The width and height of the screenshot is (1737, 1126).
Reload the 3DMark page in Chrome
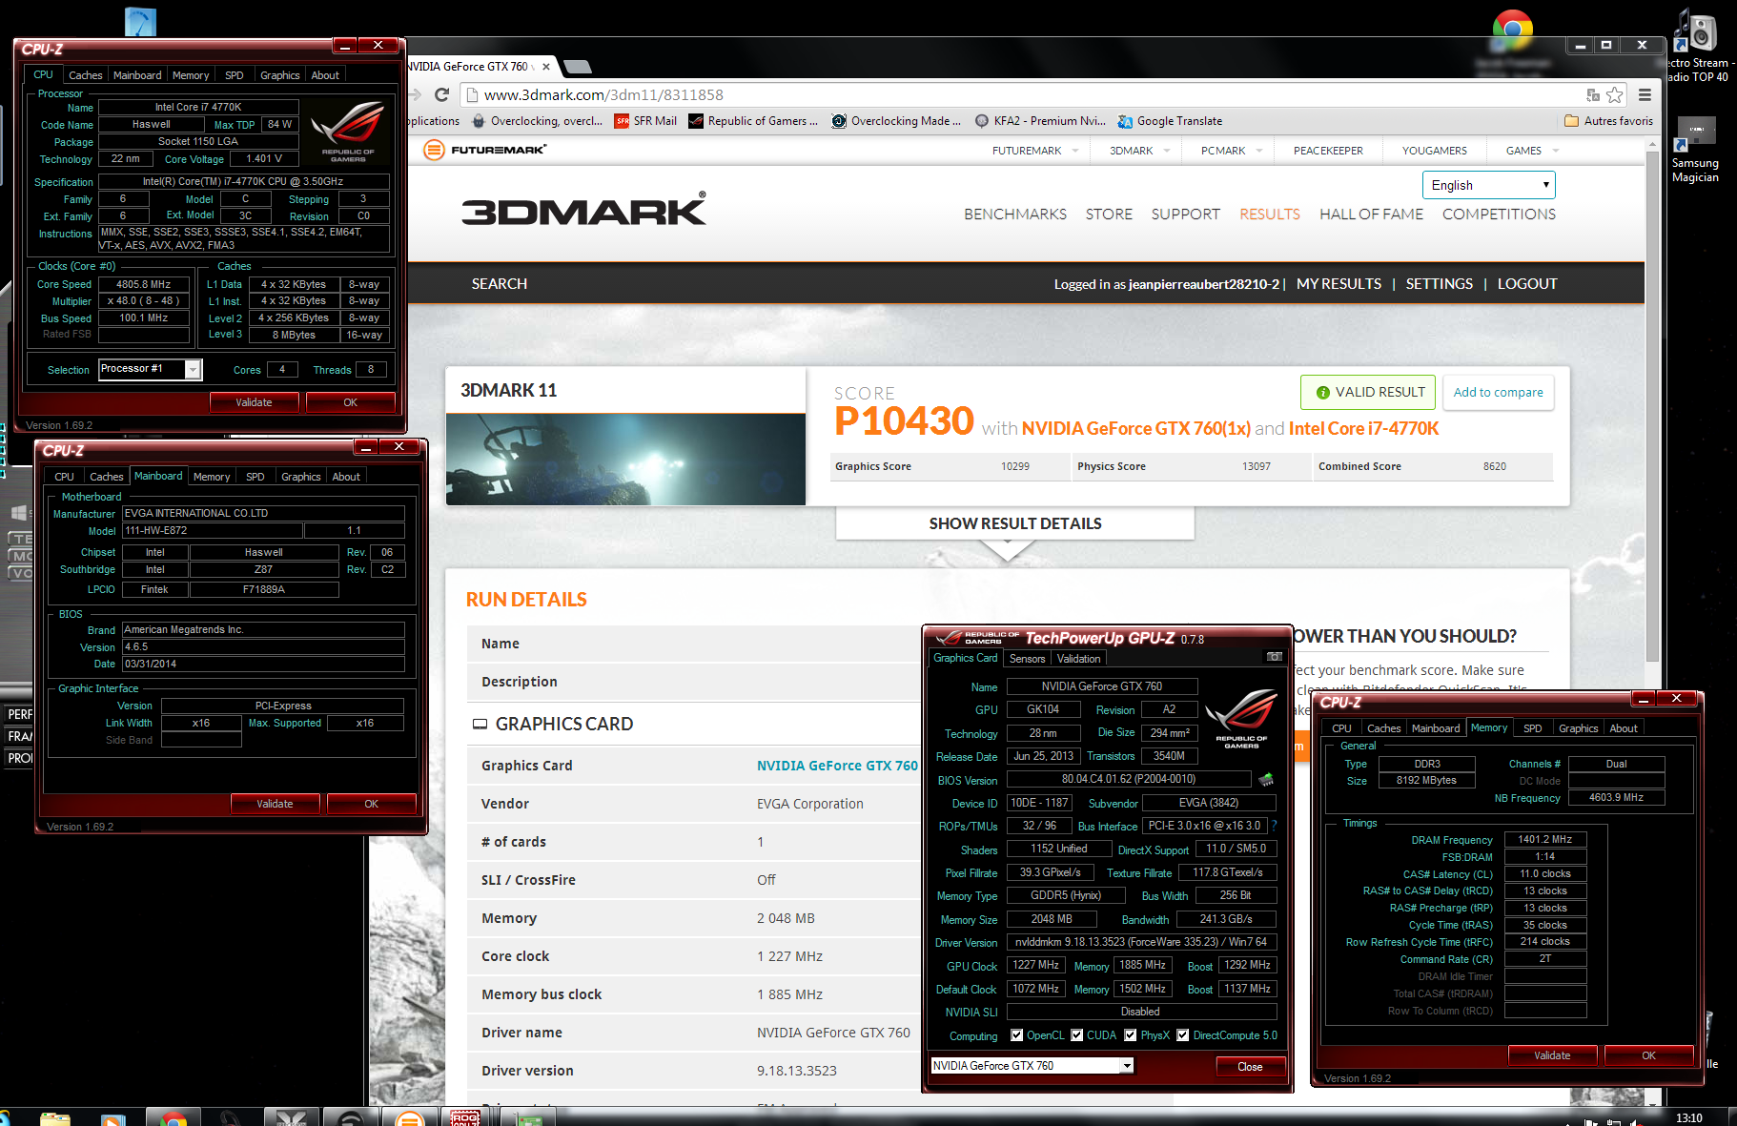(441, 94)
